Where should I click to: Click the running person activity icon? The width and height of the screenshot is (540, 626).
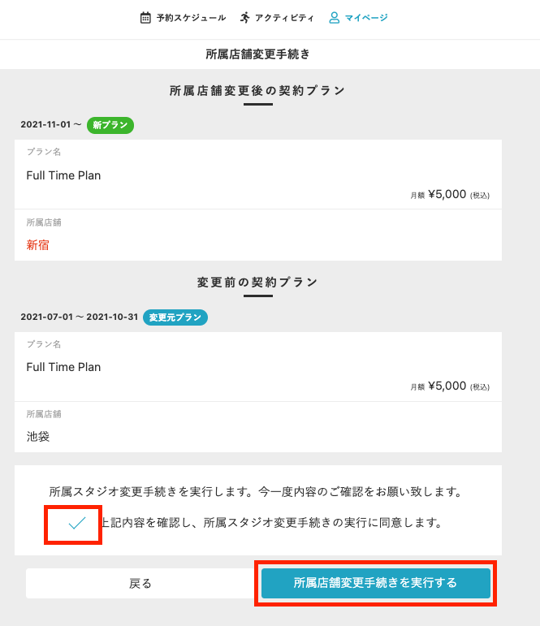tap(245, 17)
